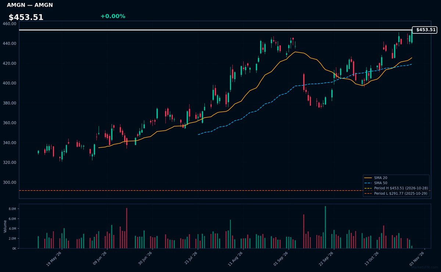Viewport: 441px width, 272px height.
Task: Click the Volume axis title
Action: coord(5,226)
